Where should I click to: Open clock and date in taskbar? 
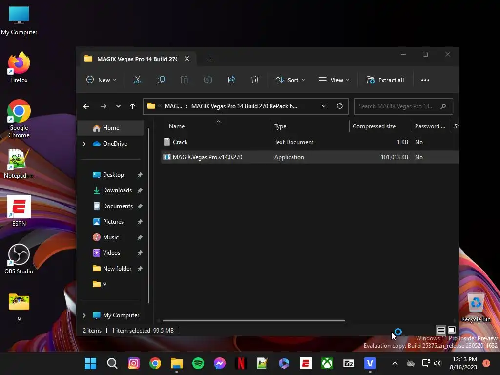[464, 363]
